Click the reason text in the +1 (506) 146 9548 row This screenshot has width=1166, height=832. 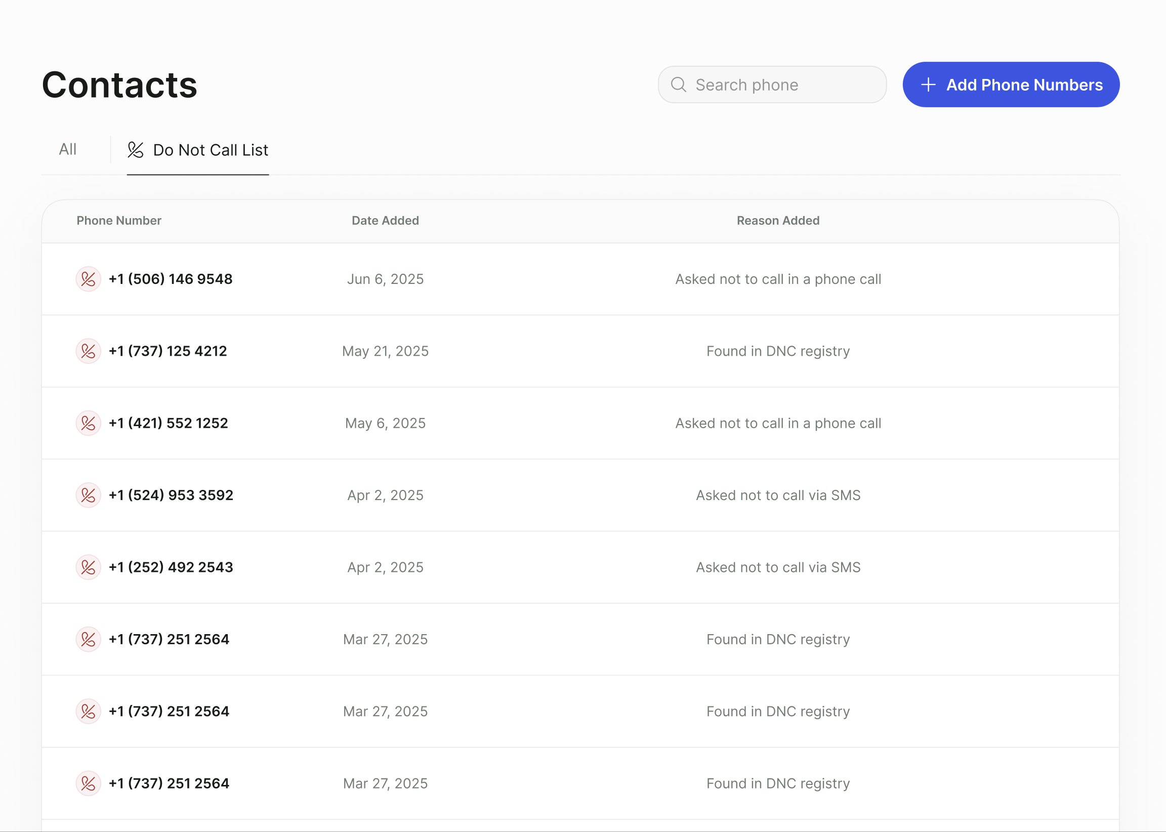[778, 279]
